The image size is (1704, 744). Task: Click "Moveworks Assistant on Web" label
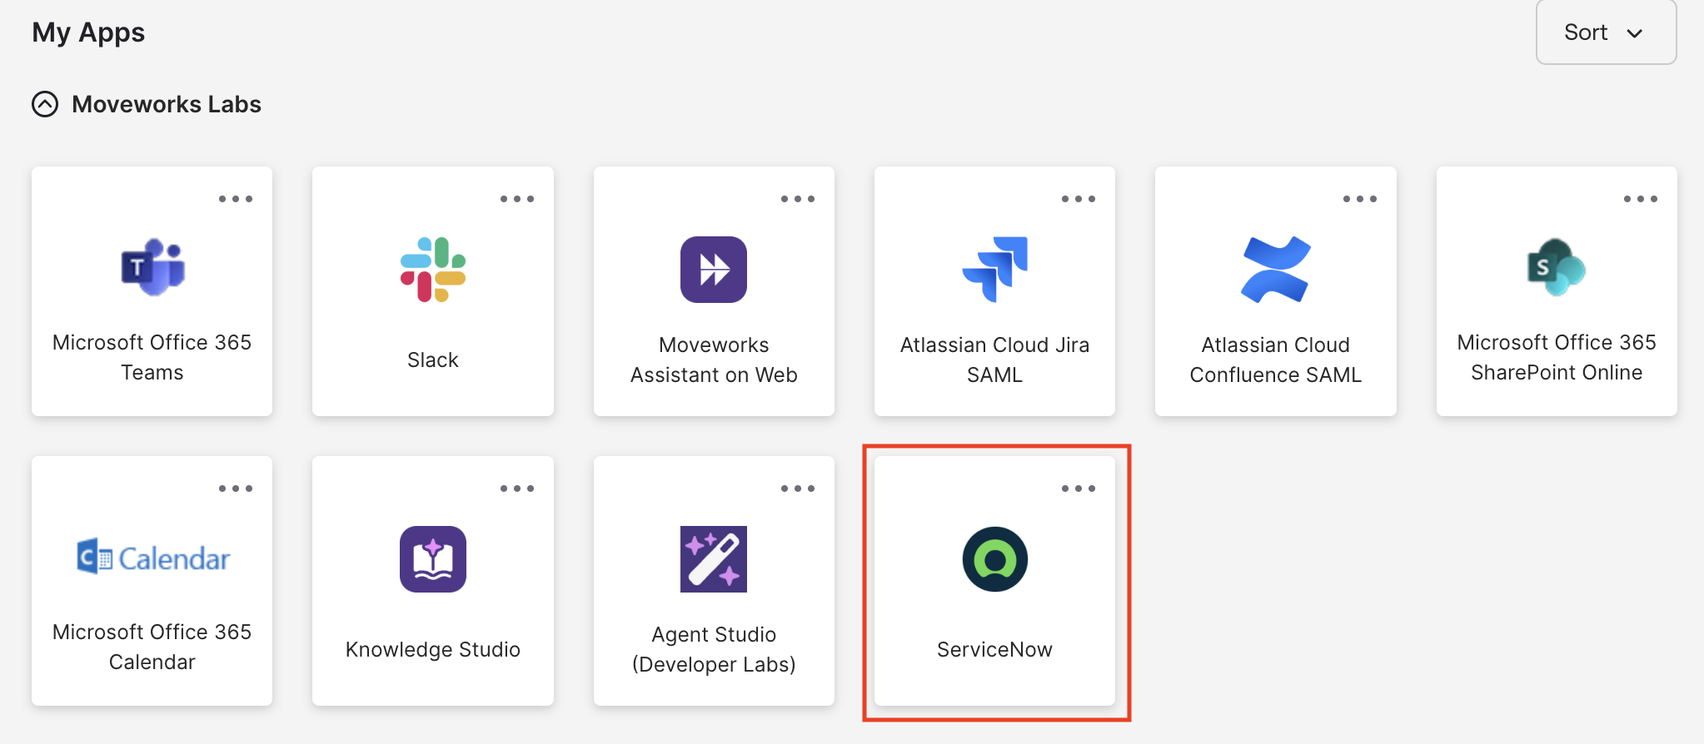click(x=714, y=360)
